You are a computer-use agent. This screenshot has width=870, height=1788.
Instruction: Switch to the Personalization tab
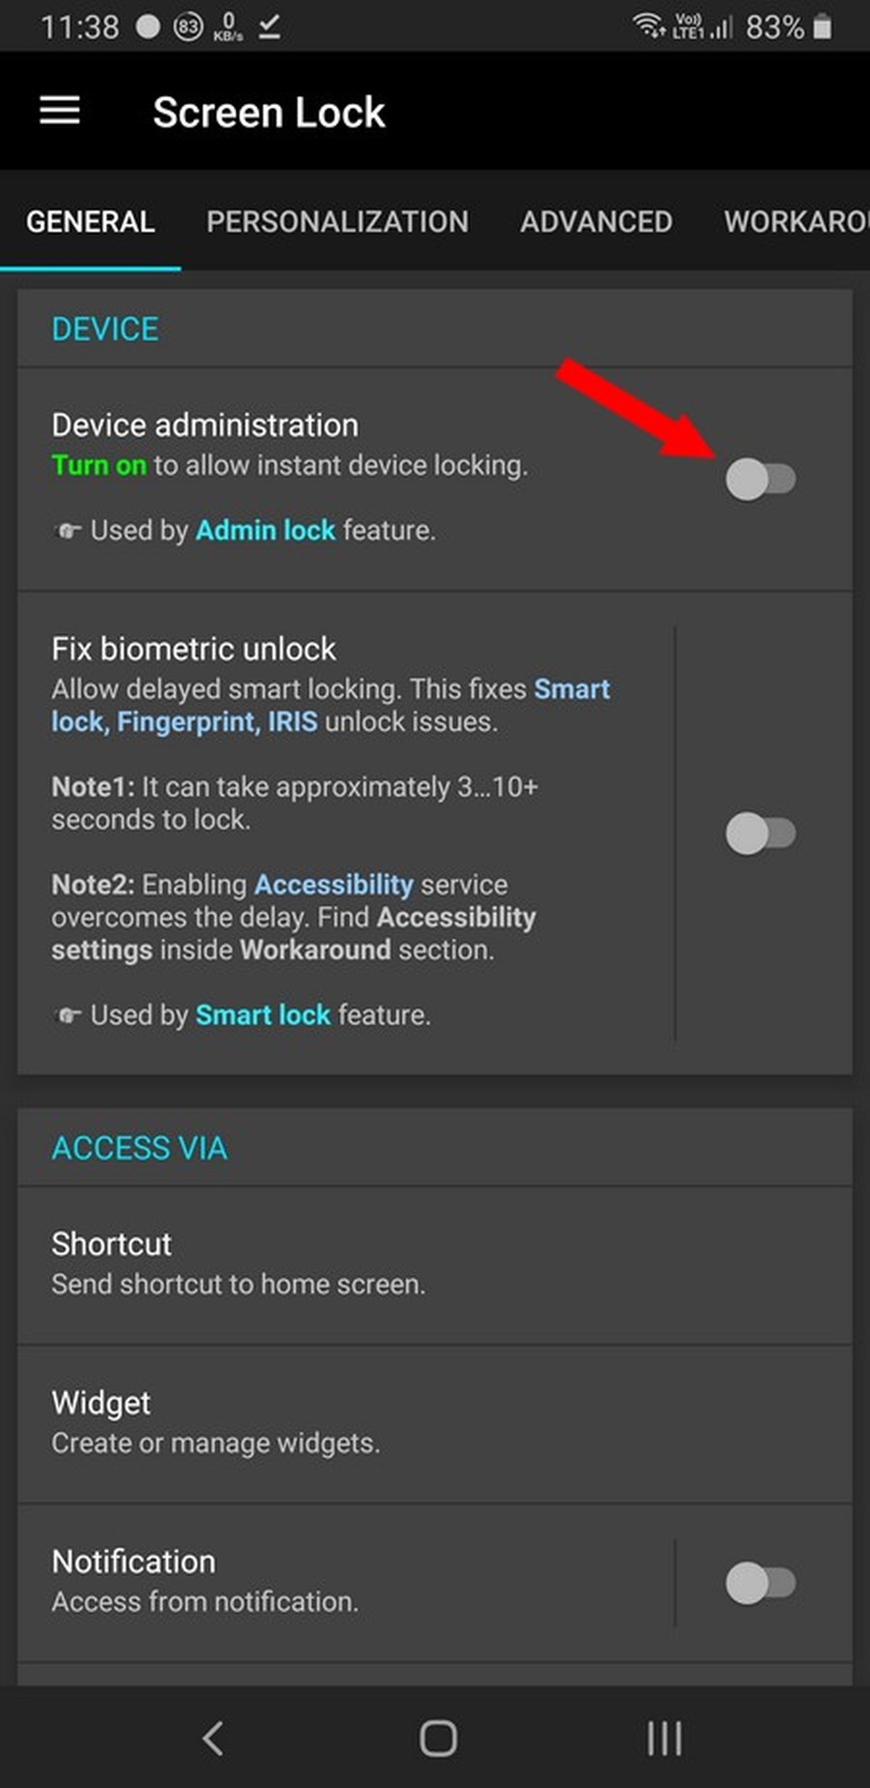tap(337, 221)
